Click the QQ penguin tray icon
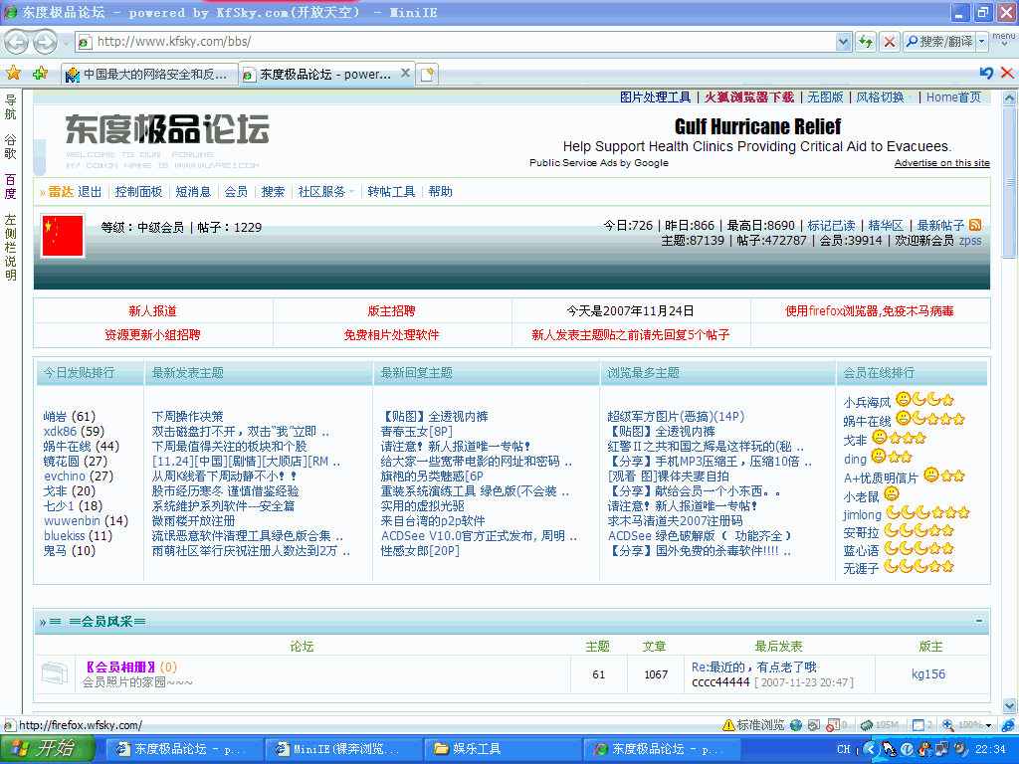 (x=924, y=750)
